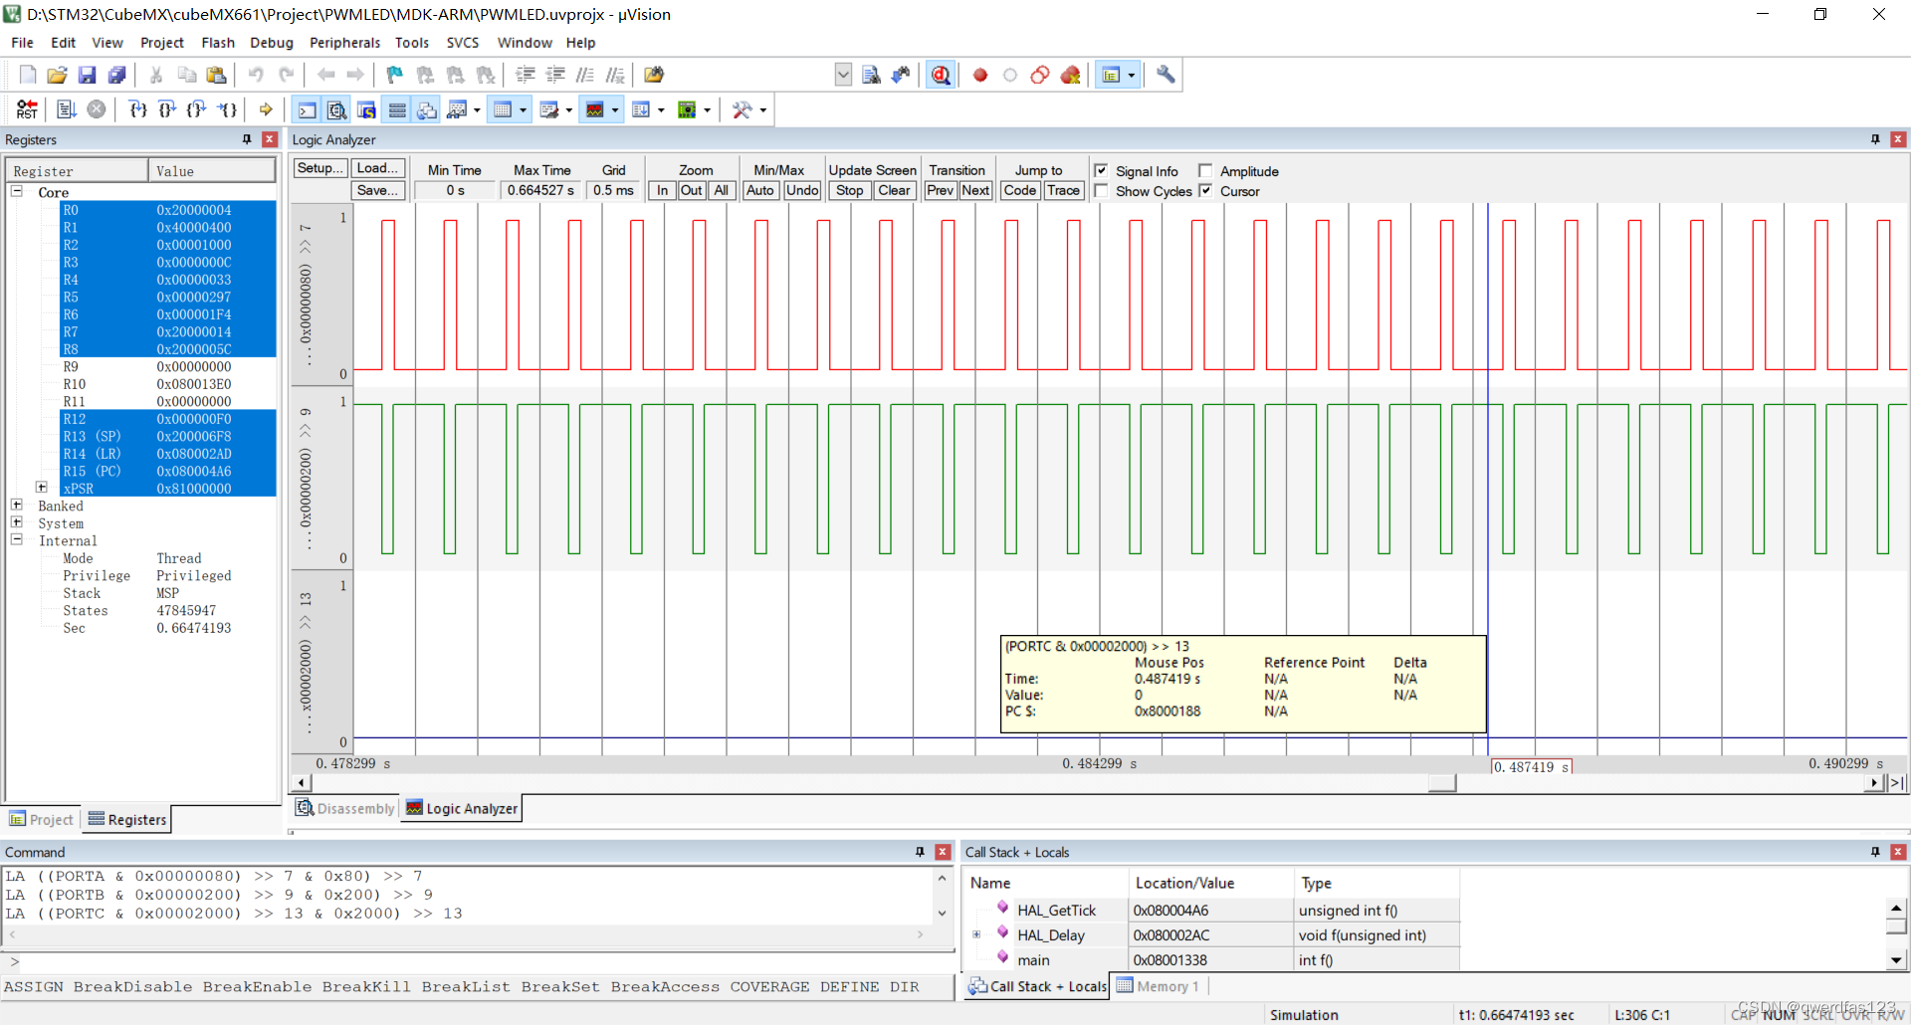Click the Configuration wrench icon
The width and height of the screenshot is (1911, 1025).
[x=1166, y=75]
